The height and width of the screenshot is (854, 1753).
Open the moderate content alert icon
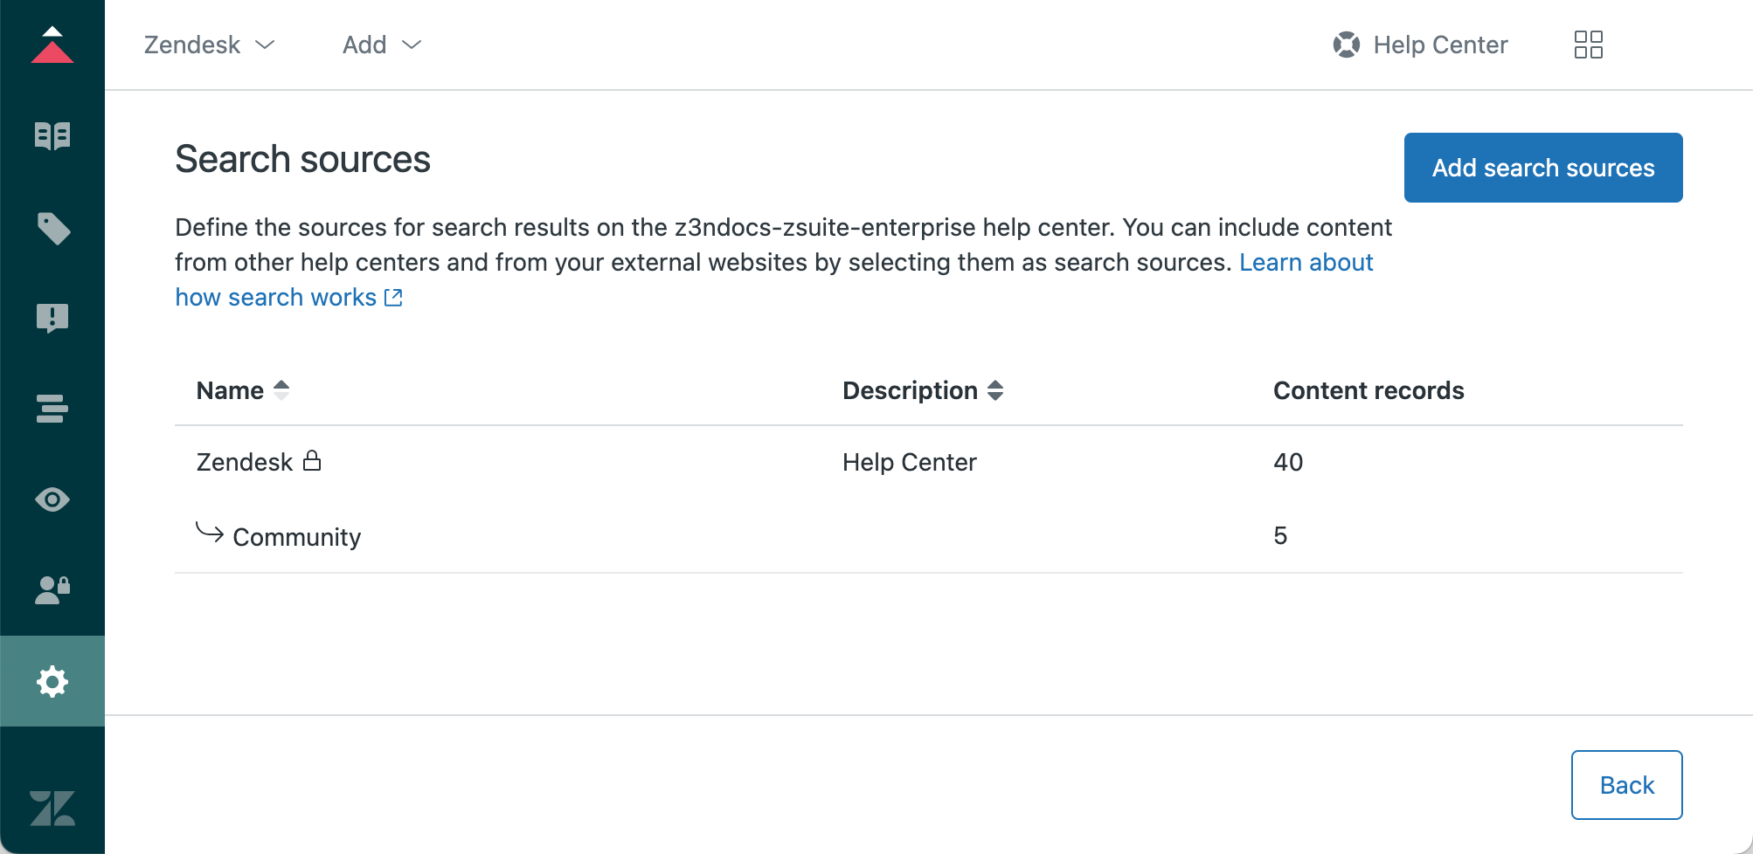52,318
